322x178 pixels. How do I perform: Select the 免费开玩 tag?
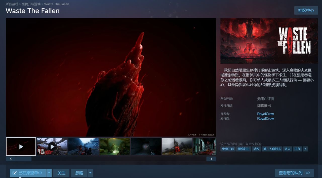pyautogui.click(x=228, y=149)
